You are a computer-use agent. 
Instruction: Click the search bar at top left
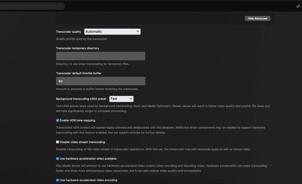[32, 6]
